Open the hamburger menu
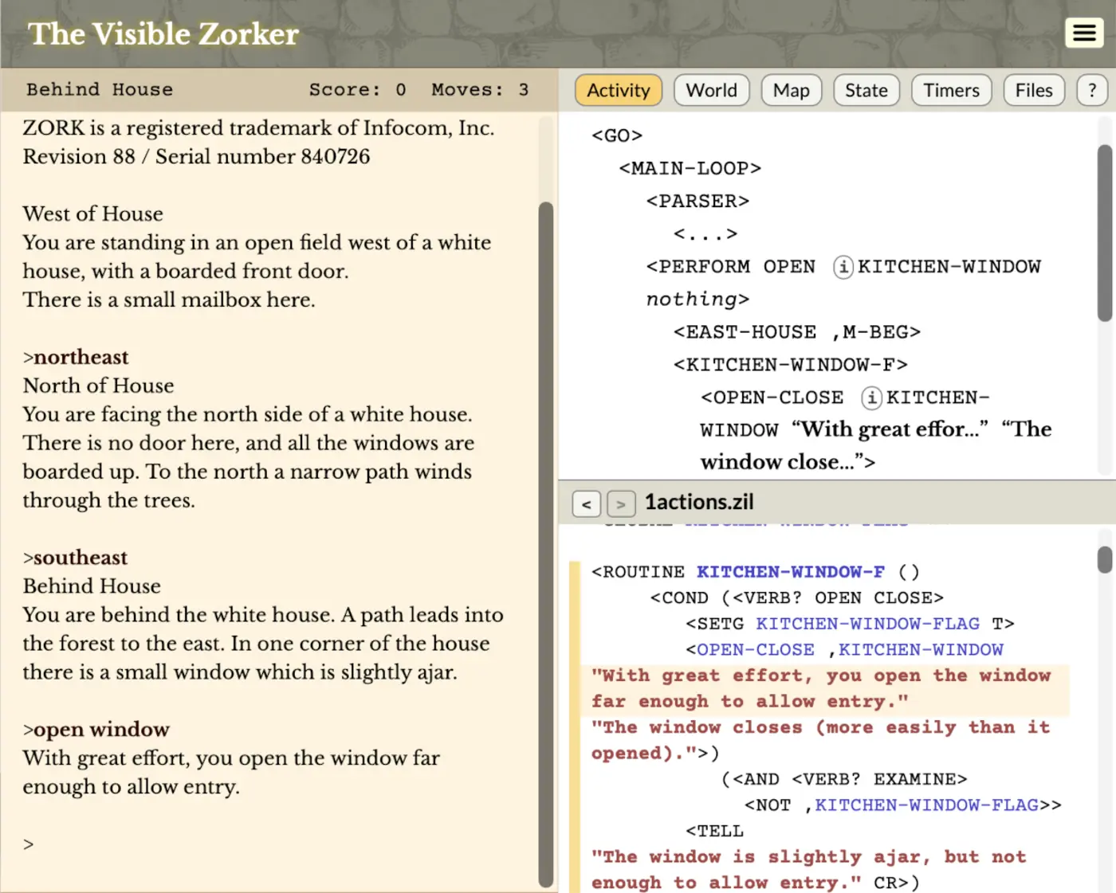Image resolution: width=1116 pixels, height=893 pixels. point(1083,33)
